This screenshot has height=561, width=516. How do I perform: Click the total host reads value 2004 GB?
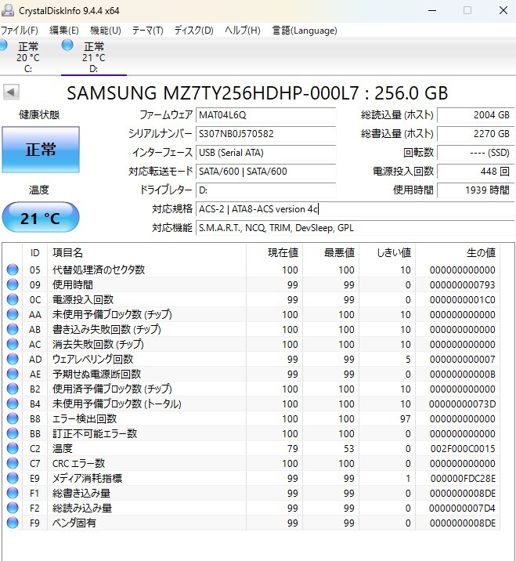click(475, 115)
